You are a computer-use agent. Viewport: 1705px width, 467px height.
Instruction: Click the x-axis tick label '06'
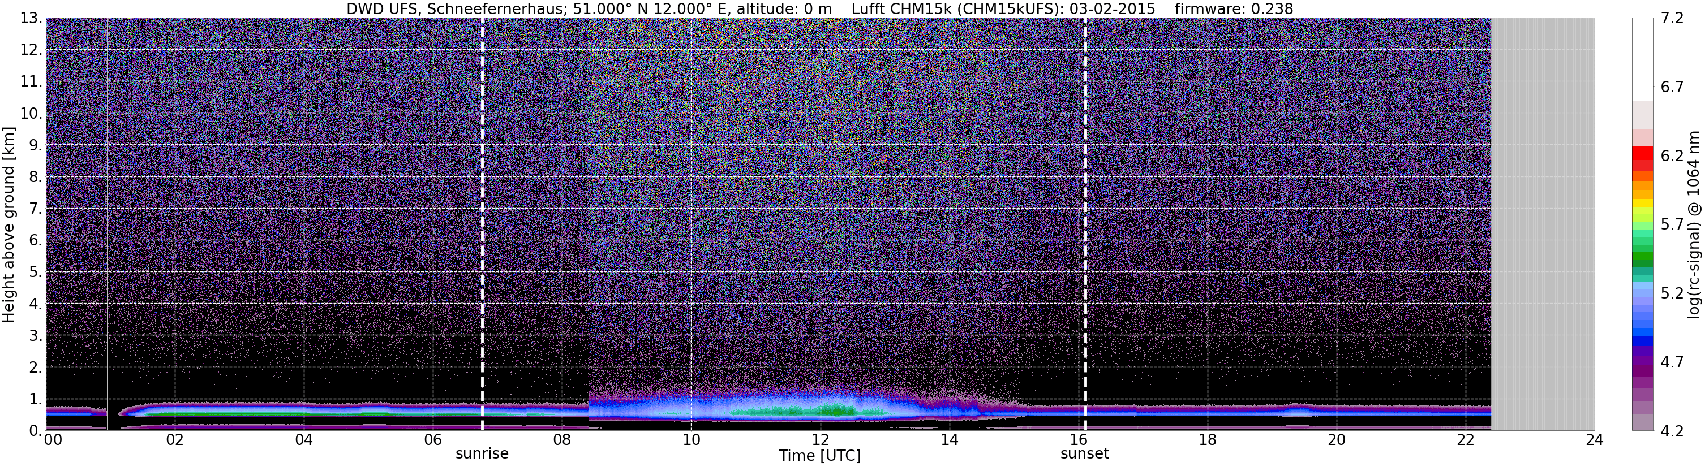coord(432,440)
